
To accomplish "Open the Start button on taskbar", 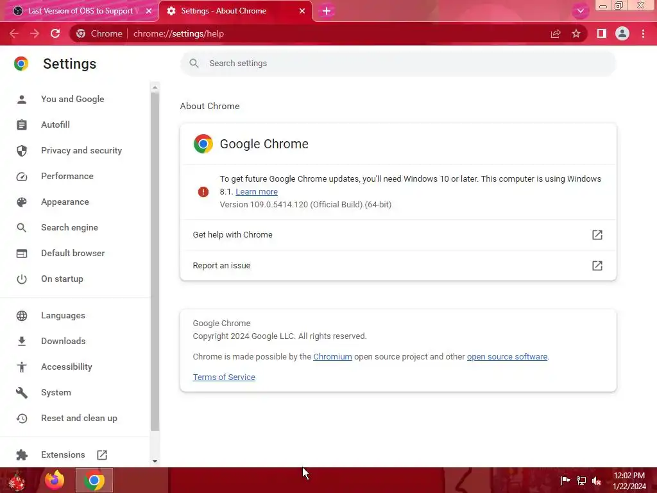I will click(x=17, y=480).
